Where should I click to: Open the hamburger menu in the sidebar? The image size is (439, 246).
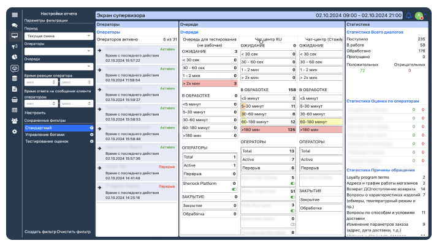click(x=15, y=15)
